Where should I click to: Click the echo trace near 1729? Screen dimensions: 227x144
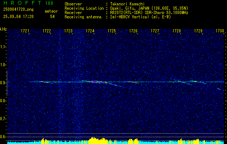click(x=198, y=82)
